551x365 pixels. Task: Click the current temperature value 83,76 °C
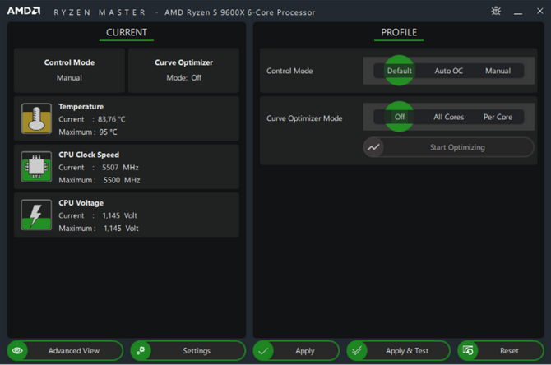point(111,119)
